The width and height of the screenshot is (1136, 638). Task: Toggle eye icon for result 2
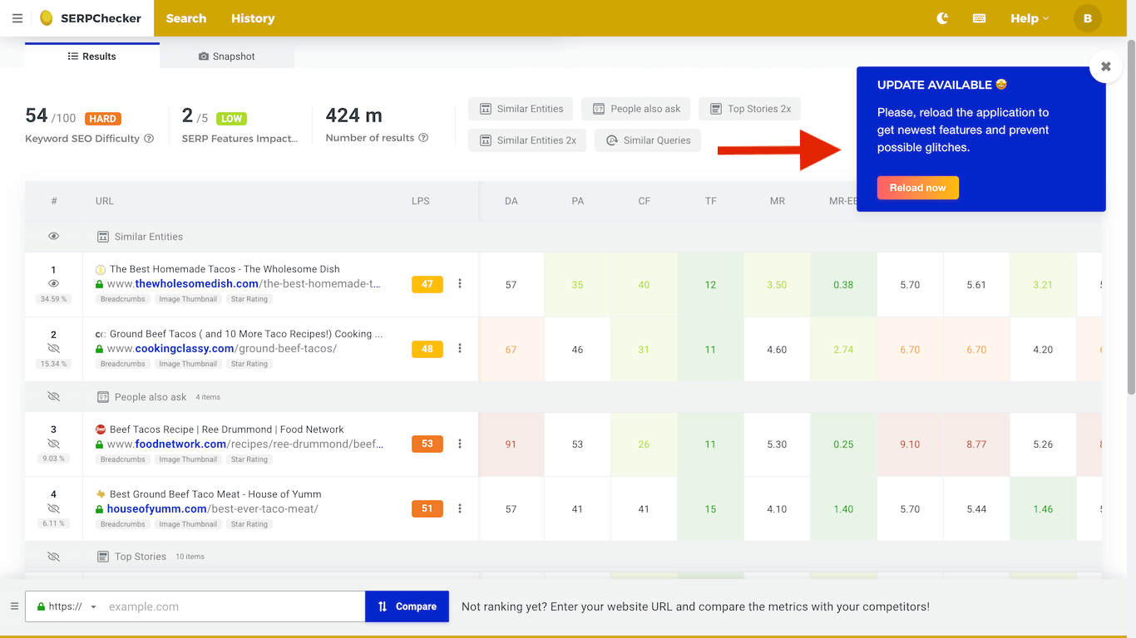54,349
